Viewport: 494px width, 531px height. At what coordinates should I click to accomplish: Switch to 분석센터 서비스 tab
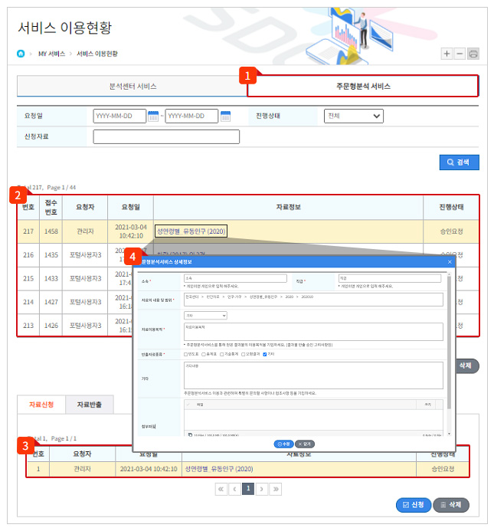(x=132, y=87)
